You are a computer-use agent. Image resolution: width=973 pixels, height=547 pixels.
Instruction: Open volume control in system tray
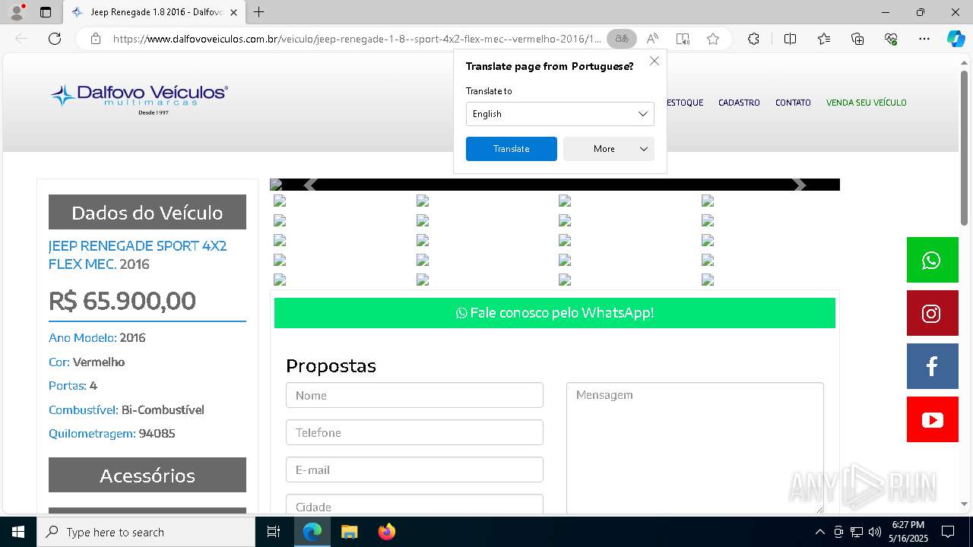coord(874,532)
